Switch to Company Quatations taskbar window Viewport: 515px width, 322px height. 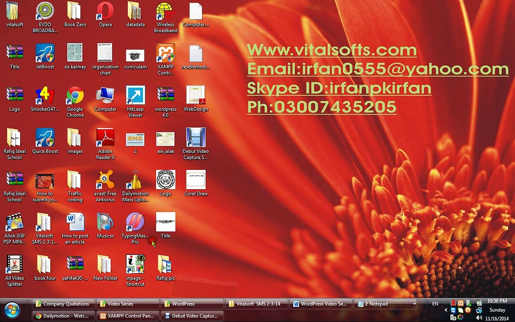click(x=63, y=304)
